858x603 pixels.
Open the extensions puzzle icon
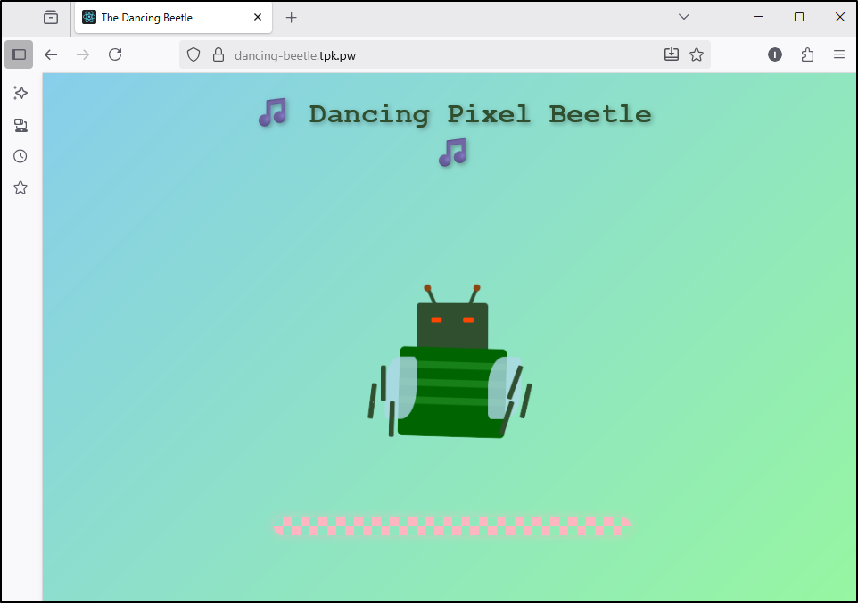(807, 54)
